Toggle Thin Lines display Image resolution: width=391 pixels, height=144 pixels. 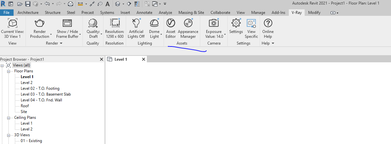coord(137,4)
